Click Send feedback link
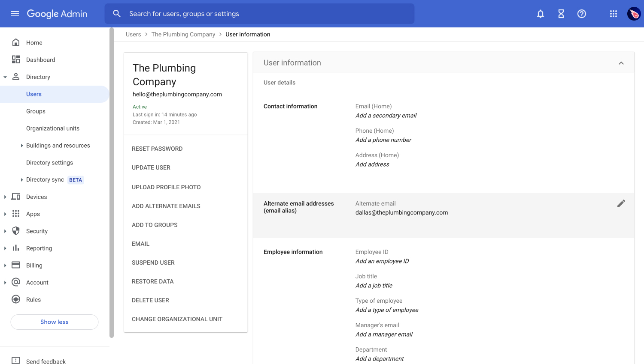 tap(46, 361)
